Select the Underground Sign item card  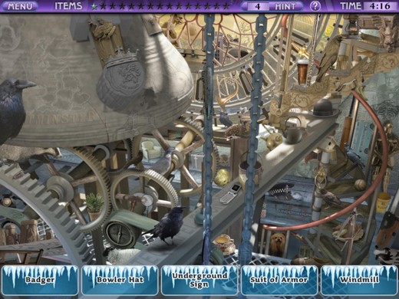click(199, 280)
